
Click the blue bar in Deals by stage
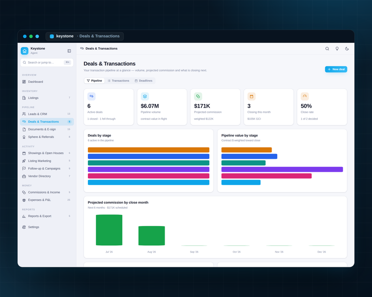click(x=148, y=156)
